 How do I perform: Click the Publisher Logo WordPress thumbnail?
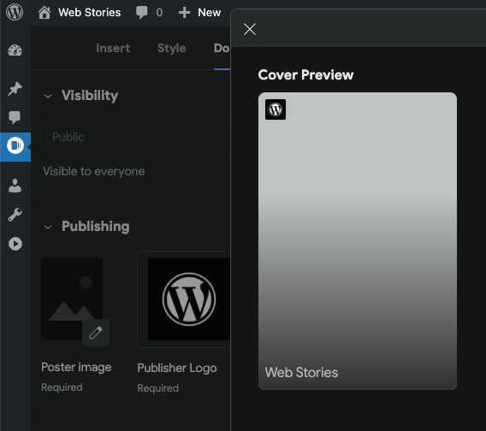189,299
